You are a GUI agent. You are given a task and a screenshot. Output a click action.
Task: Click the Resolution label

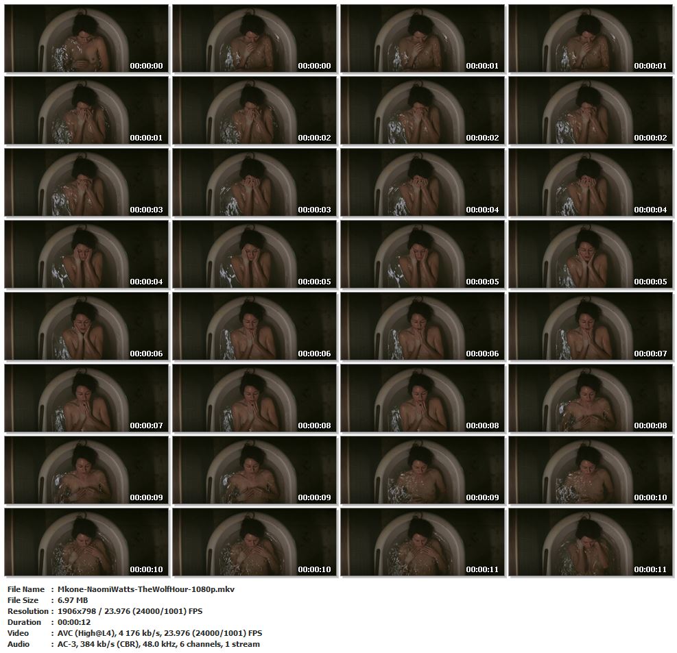28,611
